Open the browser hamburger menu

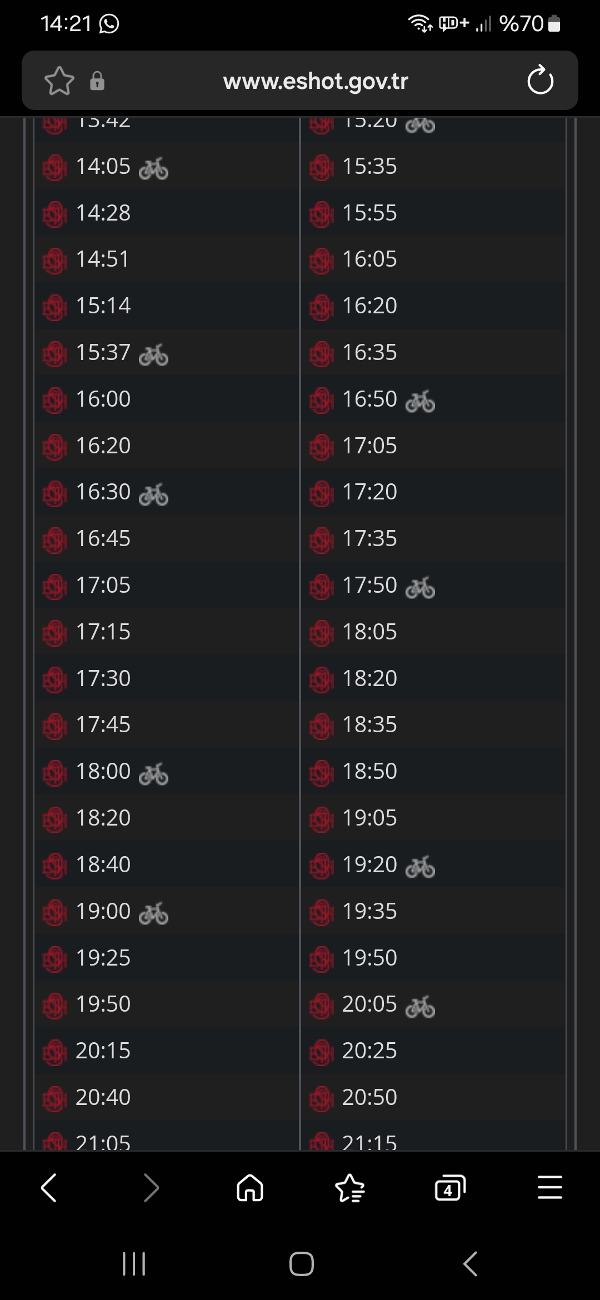point(550,1188)
